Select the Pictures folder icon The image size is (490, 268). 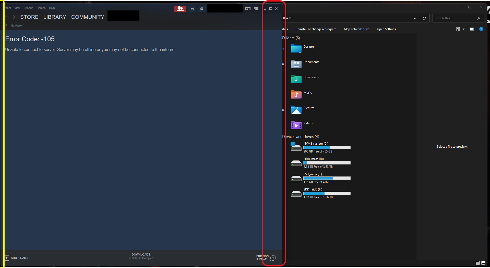click(x=296, y=110)
